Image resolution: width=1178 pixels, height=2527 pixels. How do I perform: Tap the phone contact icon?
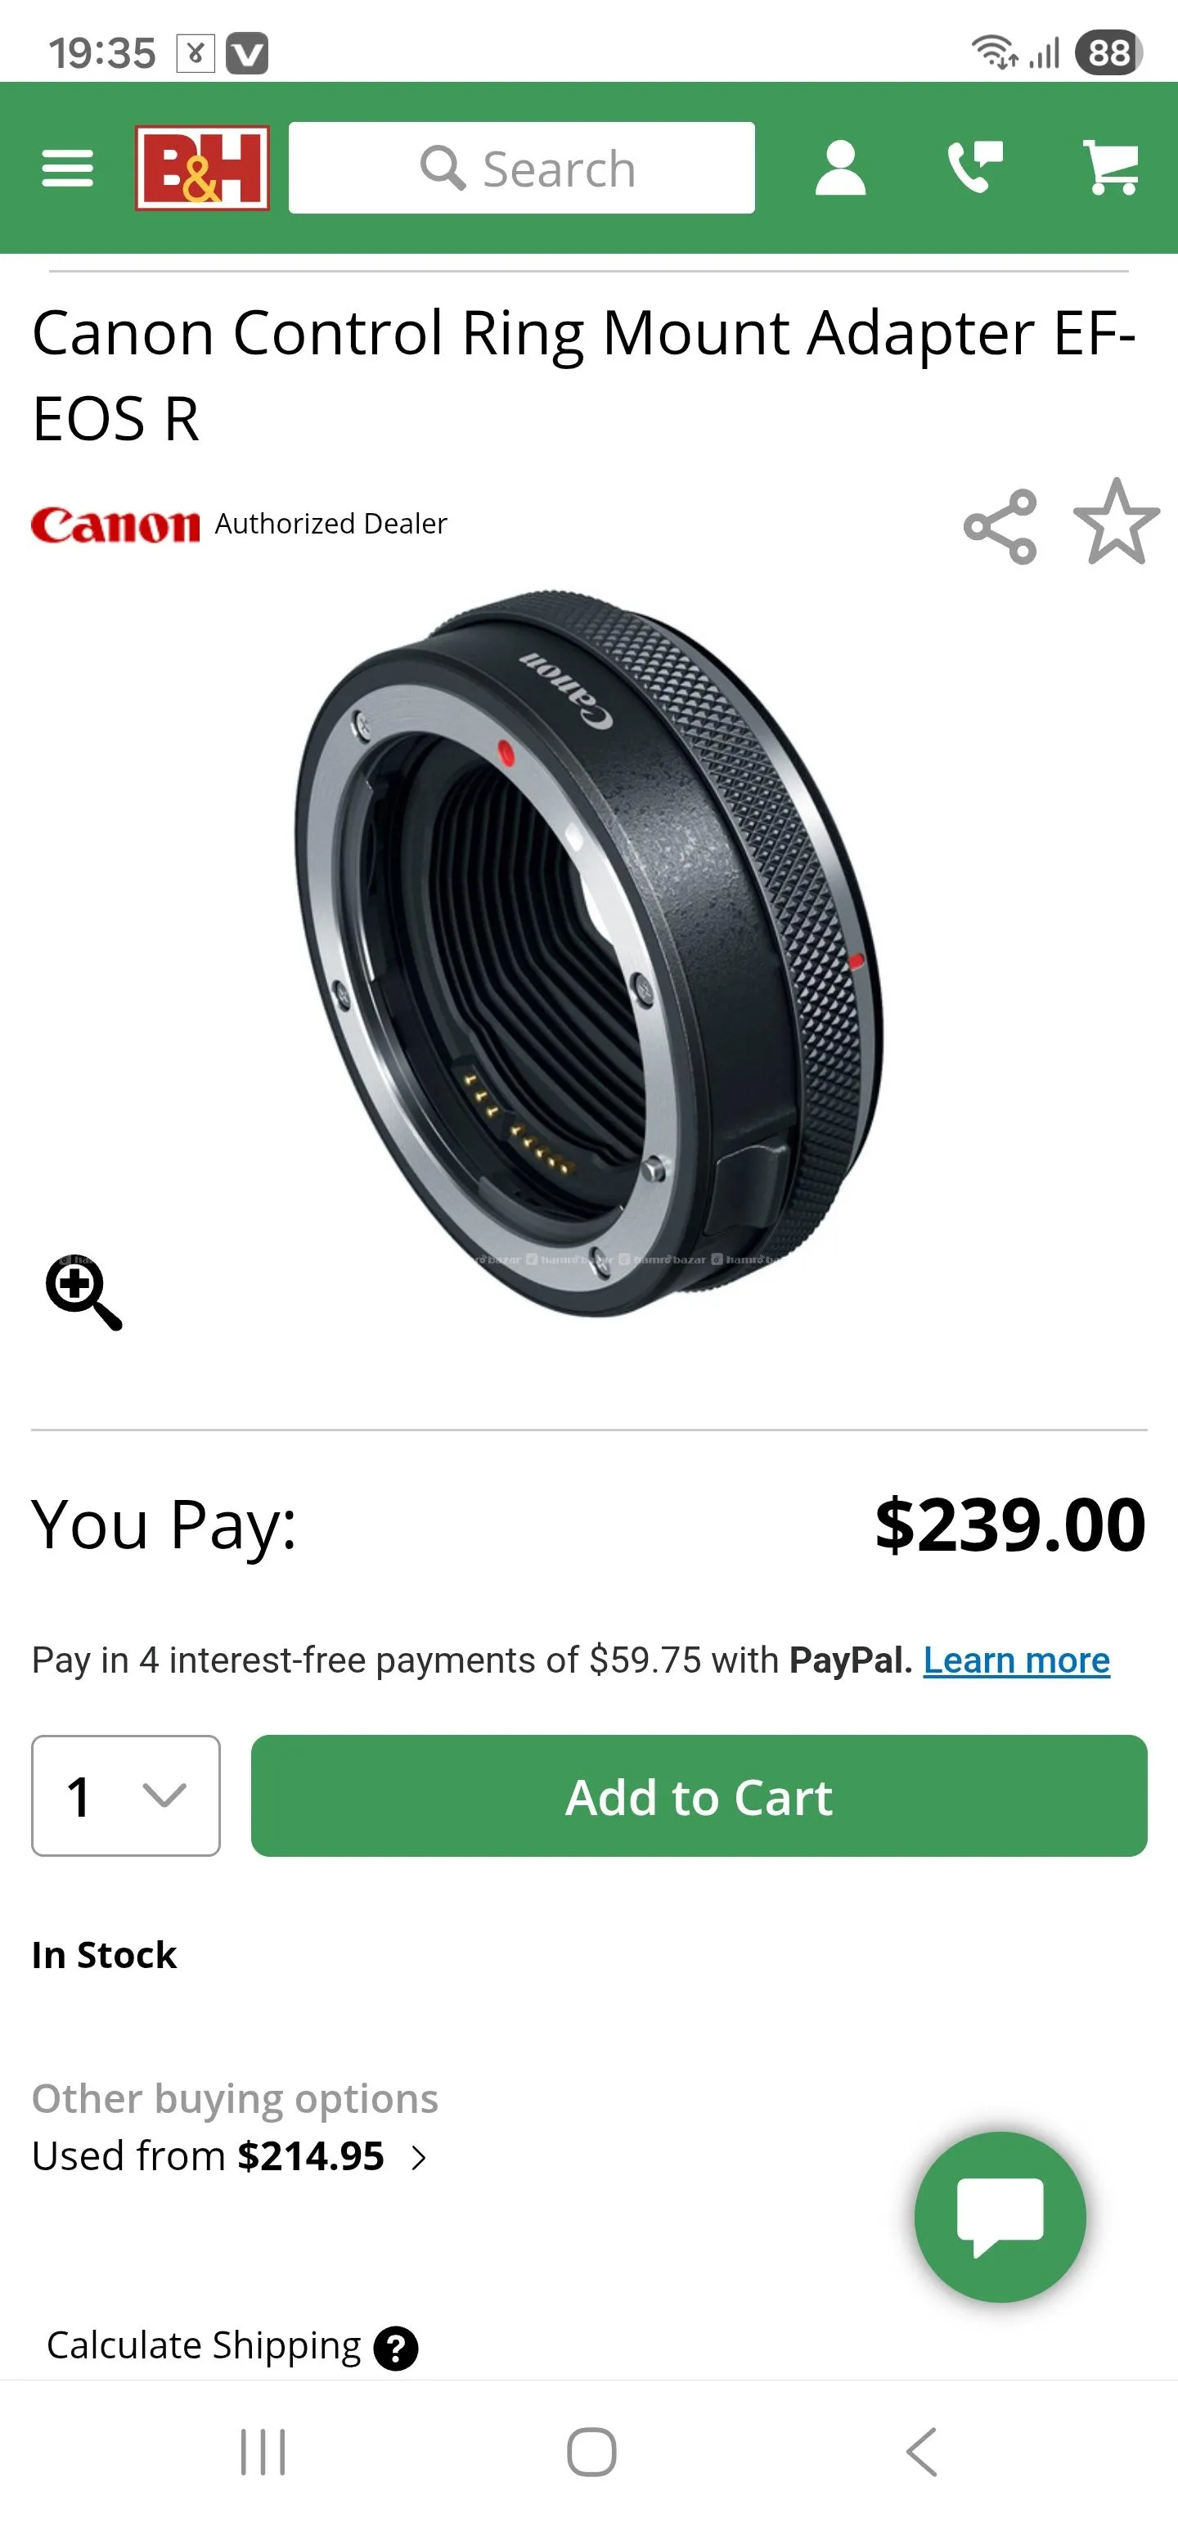tap(975, 167)
